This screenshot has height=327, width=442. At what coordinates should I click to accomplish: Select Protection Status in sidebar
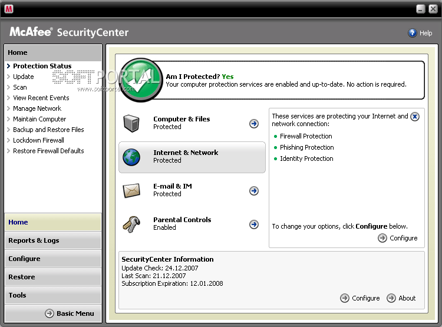click(x=42, y=66)
